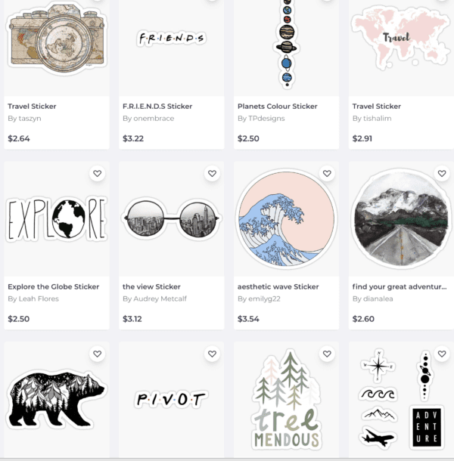Open Audrey Metcalf artist link
454x461 pixels.
tap(154, 299)
